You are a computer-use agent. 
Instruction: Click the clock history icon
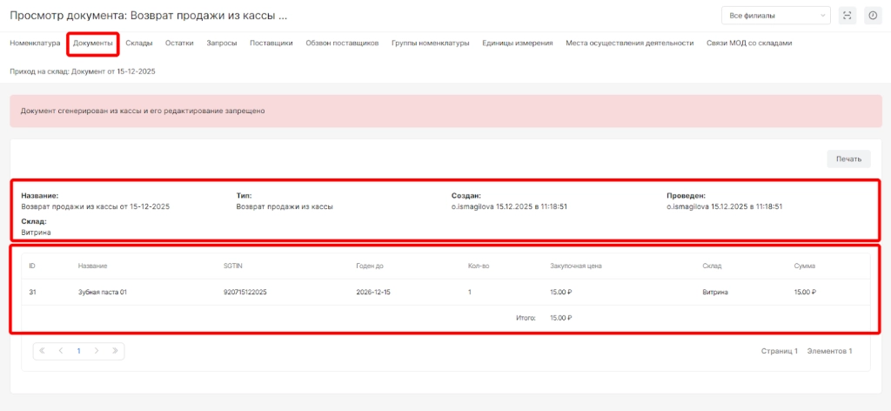point(873,16)
